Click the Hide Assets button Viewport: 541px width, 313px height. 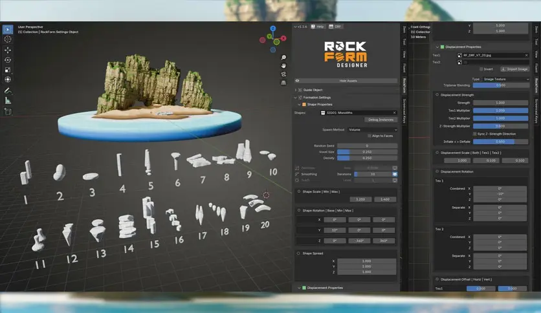pyautogui.click(x=346, y=81)
